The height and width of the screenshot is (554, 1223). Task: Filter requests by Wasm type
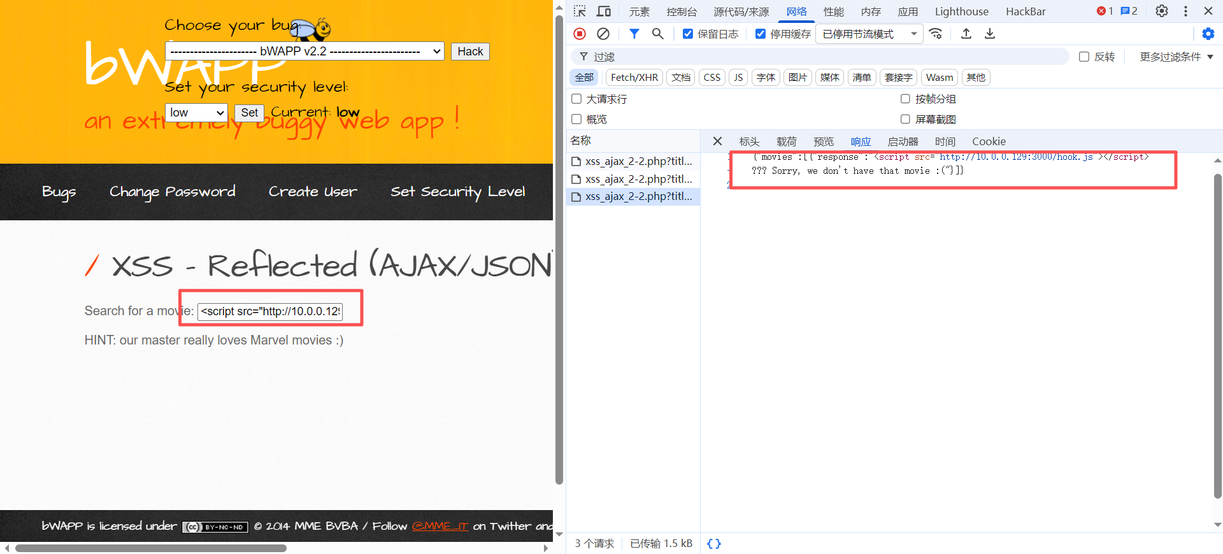940,78
